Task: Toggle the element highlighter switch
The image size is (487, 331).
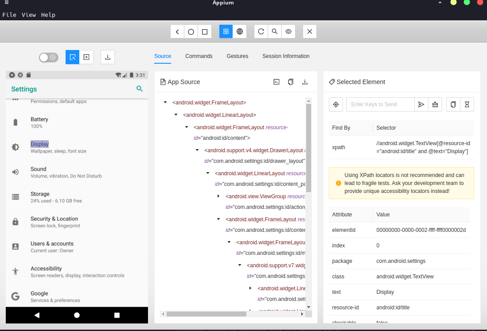Action: [x=48, y=57]
